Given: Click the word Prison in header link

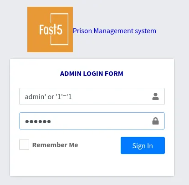Looking at the screenshot, I should click(x=82, y=31).
